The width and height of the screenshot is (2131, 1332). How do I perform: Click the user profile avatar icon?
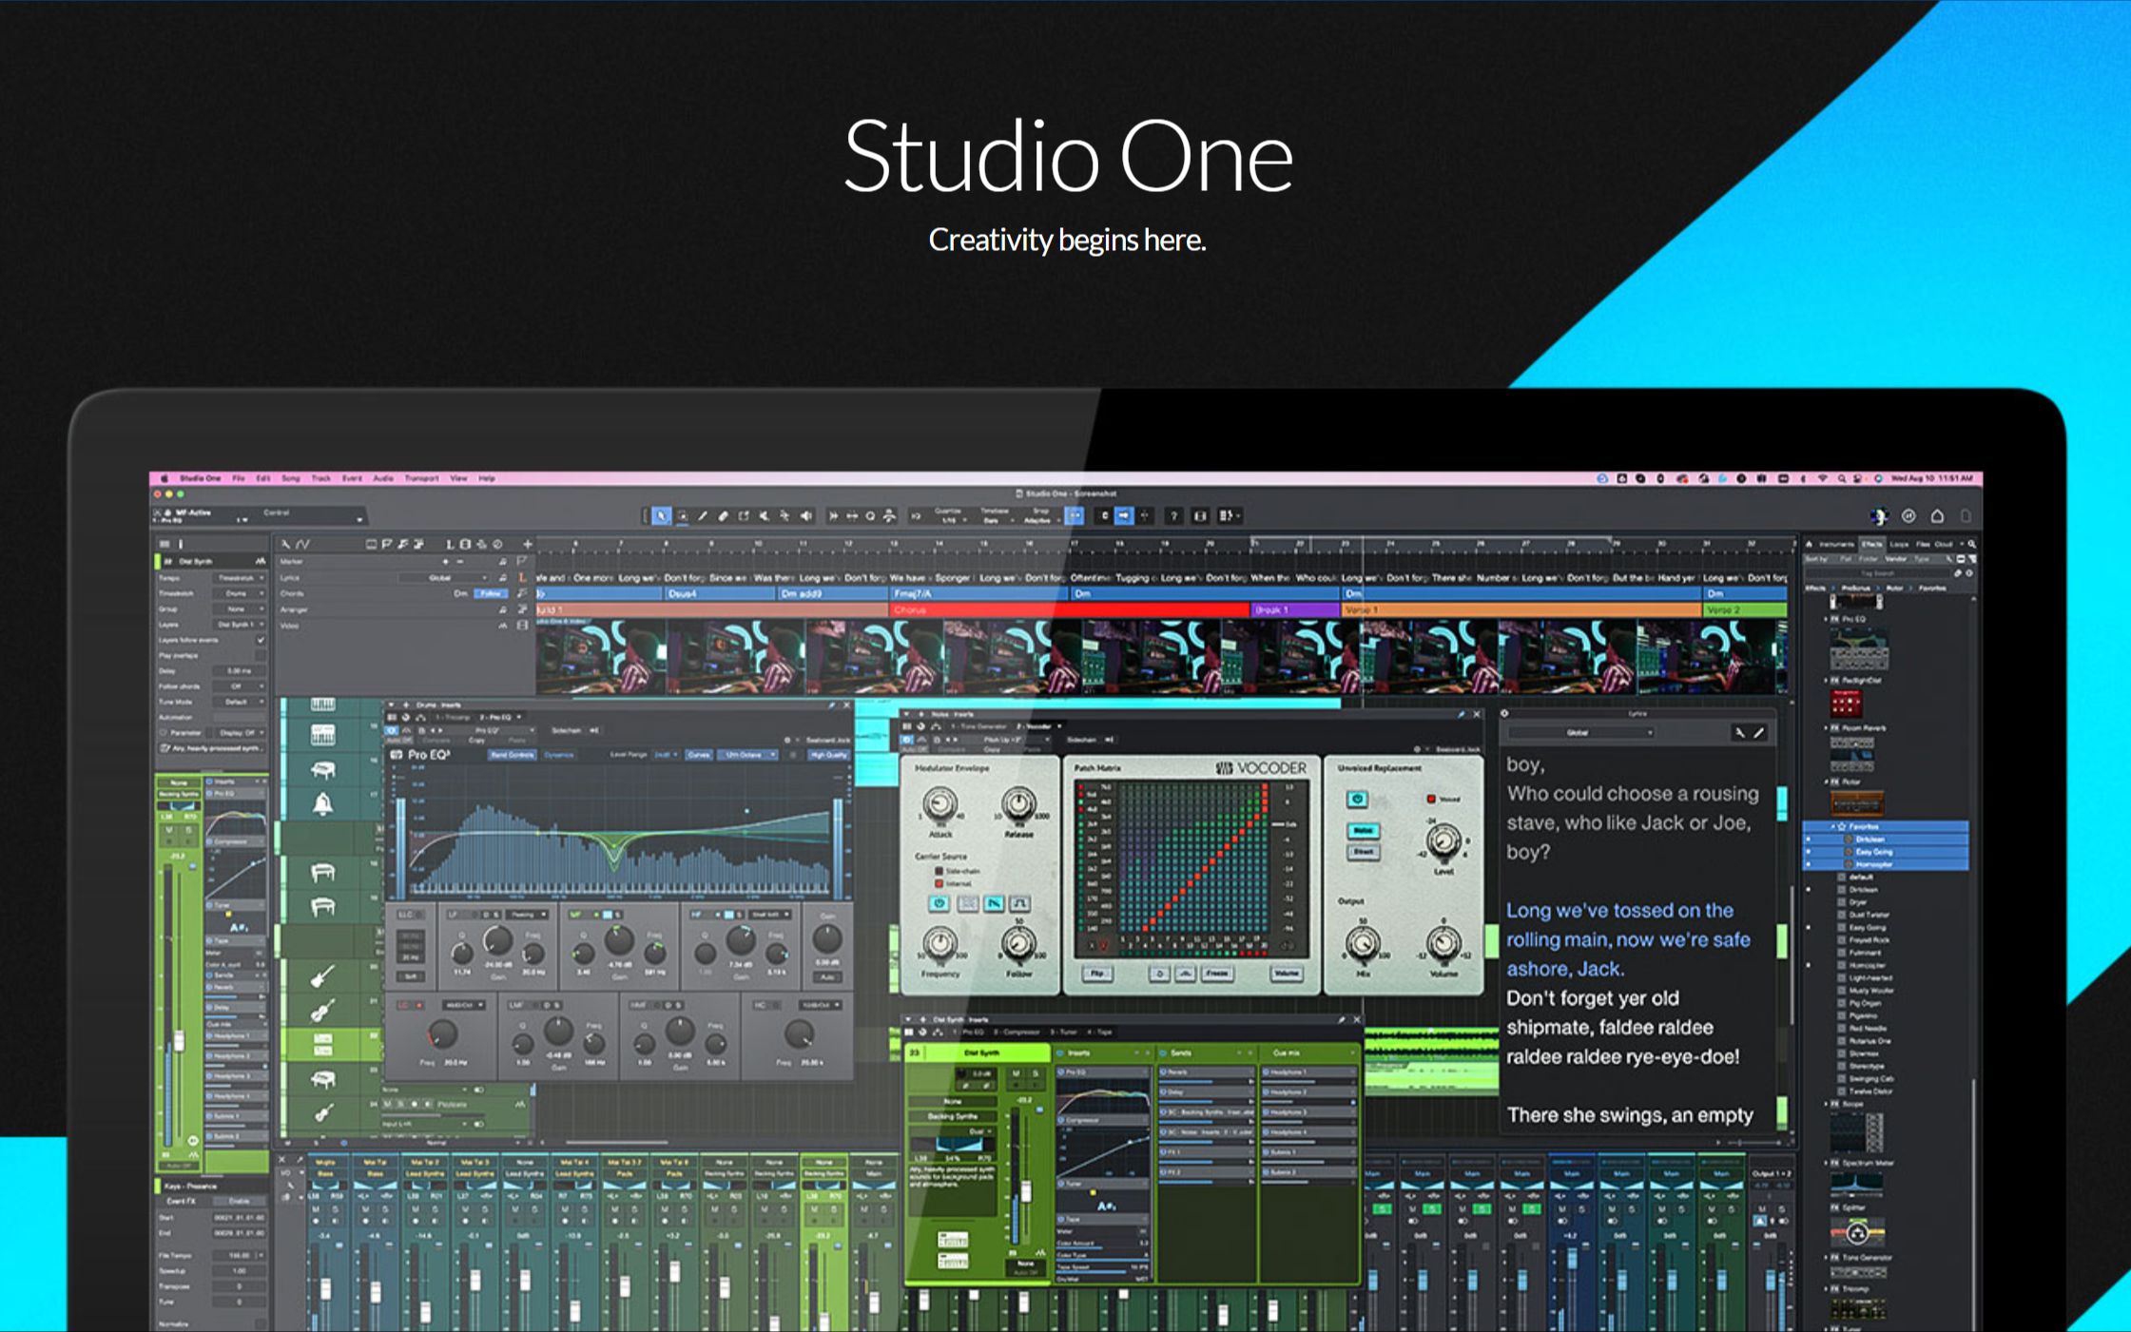point(1879,515)
